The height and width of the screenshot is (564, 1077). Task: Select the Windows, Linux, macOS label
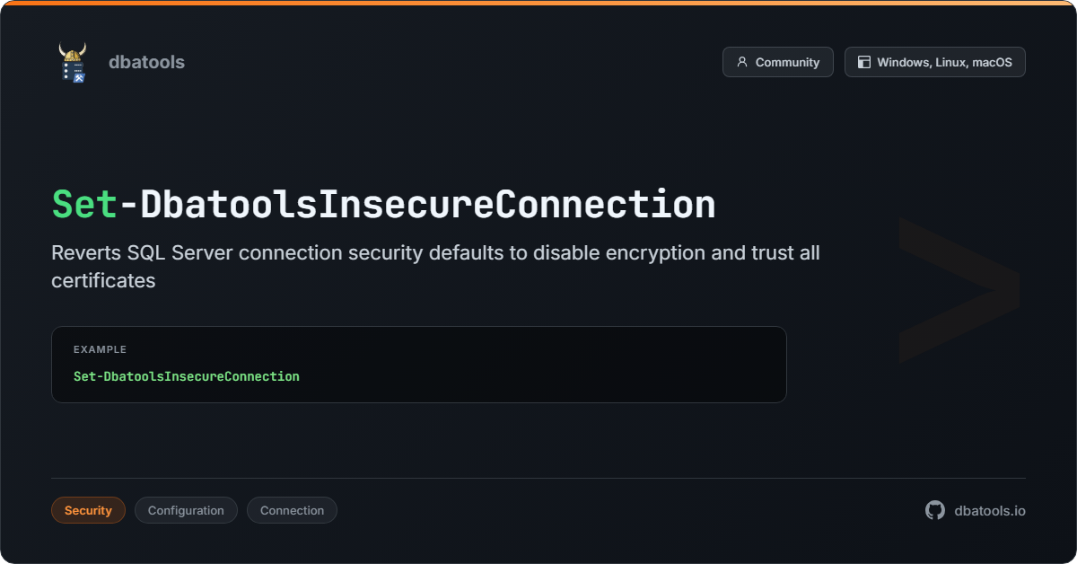[944, 62]
